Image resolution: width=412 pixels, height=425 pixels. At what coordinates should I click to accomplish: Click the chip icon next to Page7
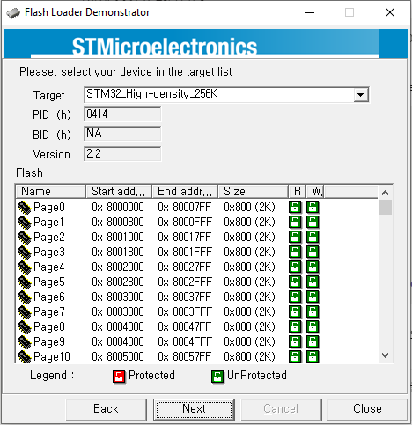[25, 312]
